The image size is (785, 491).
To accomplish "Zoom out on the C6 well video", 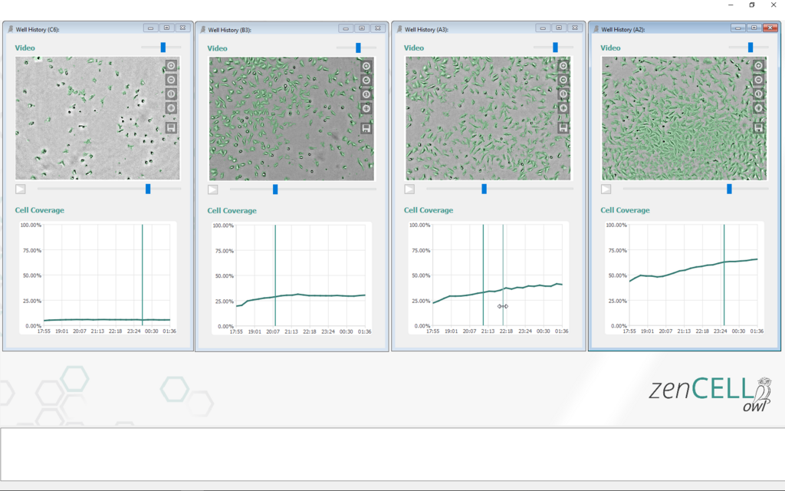I will click(x=171, y=80).
